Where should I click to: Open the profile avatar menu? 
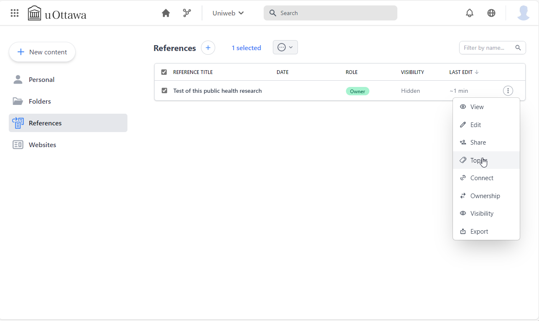click(523, 13)
